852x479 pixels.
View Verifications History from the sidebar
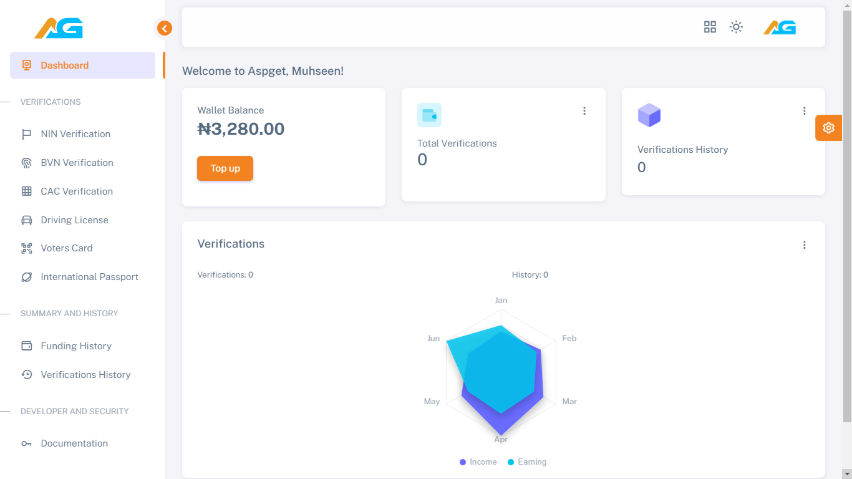click(x=85, y=374)
